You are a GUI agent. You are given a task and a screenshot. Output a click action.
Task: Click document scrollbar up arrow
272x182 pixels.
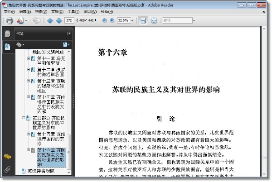(264, 29)
